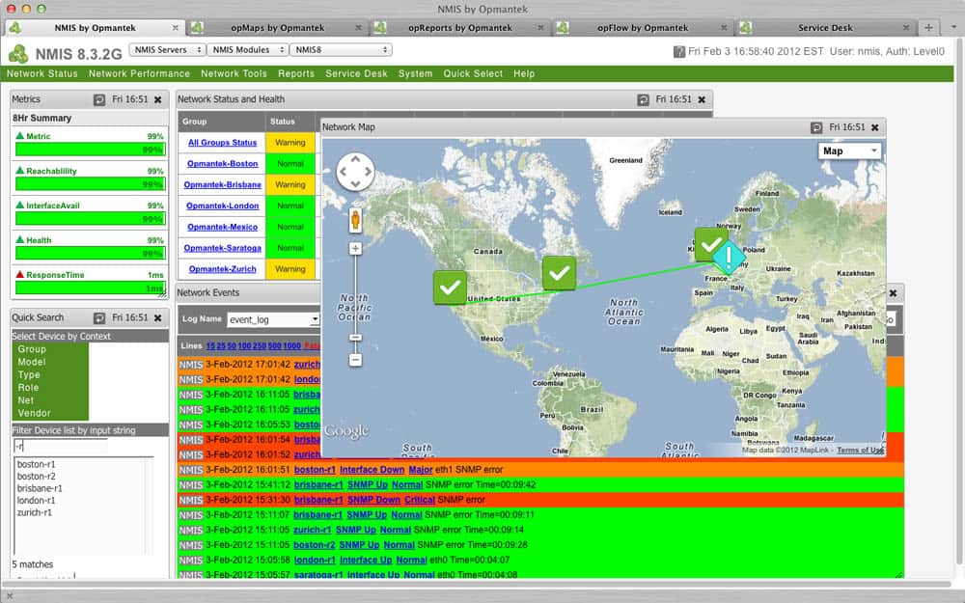This screenshot has height=603, width=965.
Task: Zoom out on the network map
Action: point(355,360)
